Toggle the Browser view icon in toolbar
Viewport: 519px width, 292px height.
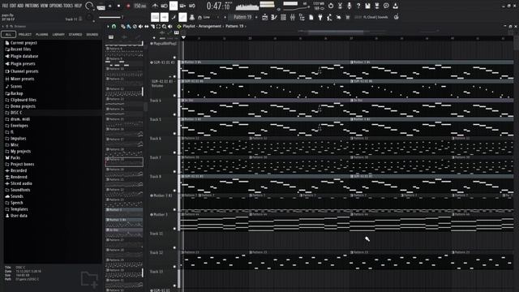tap(302, 17)
